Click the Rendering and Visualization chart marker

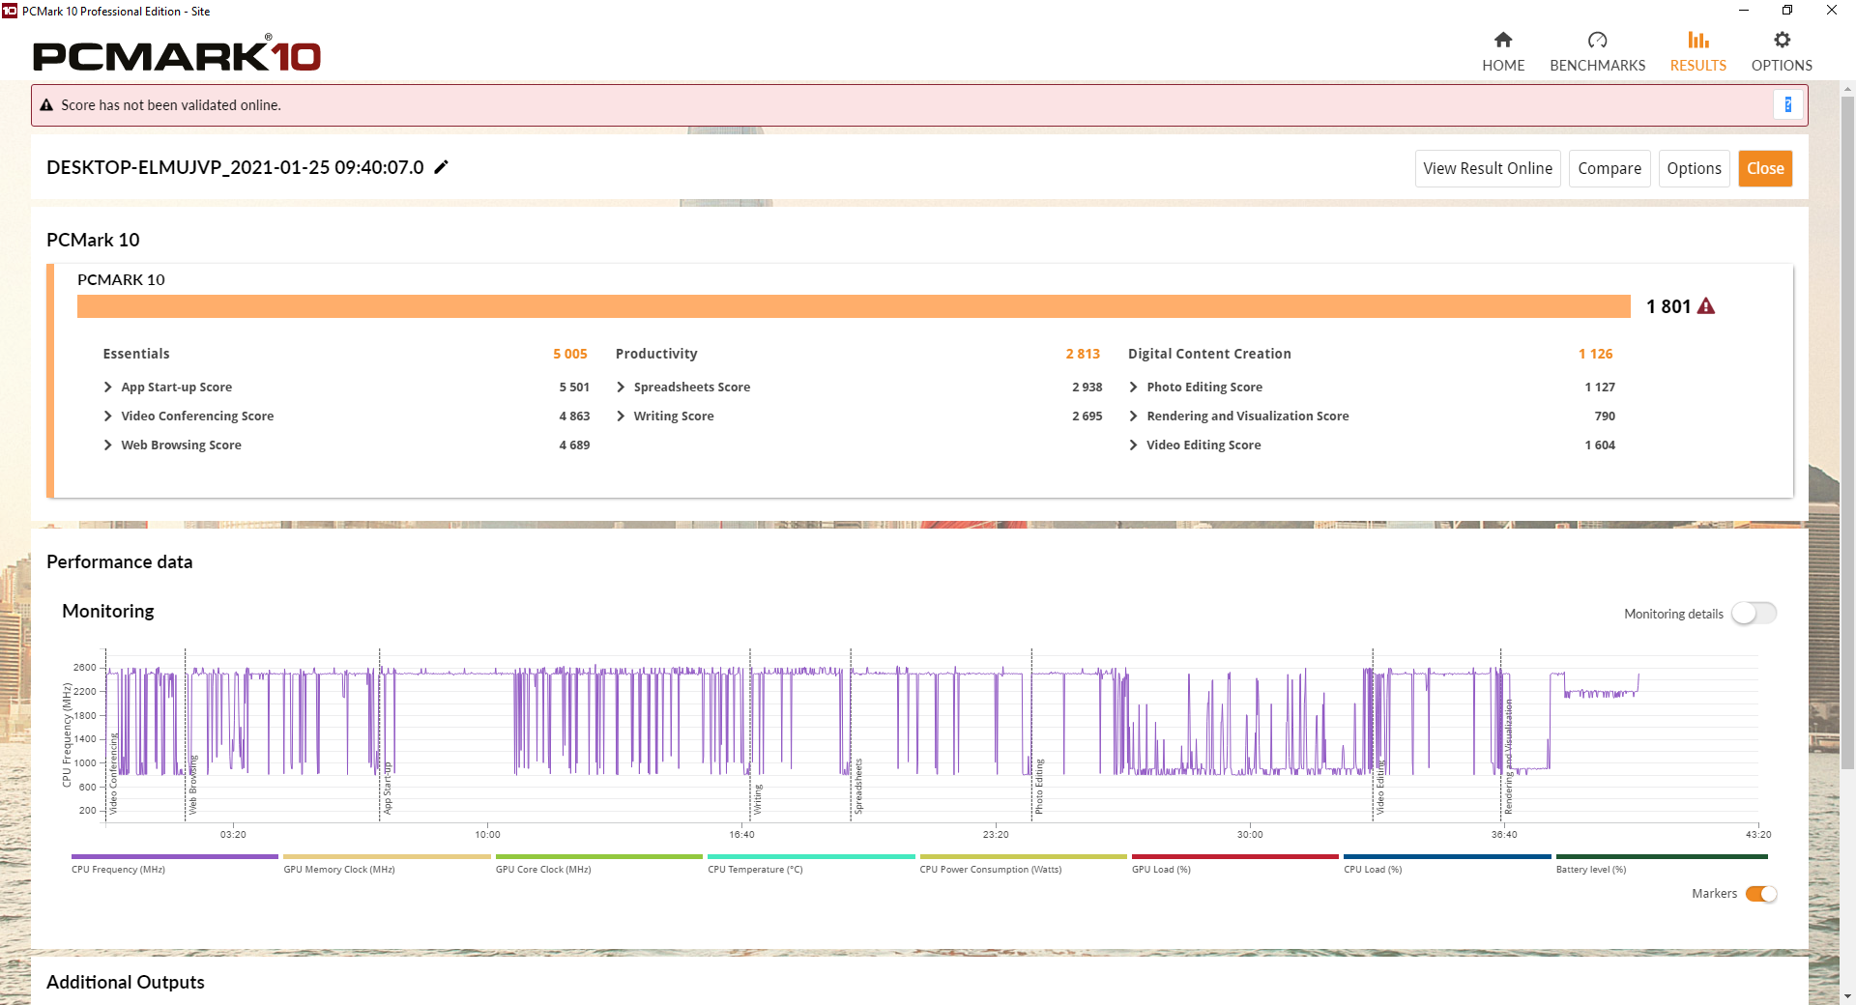(1508, 757)
